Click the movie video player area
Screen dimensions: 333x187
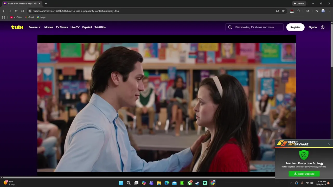[x=166, y=104]
